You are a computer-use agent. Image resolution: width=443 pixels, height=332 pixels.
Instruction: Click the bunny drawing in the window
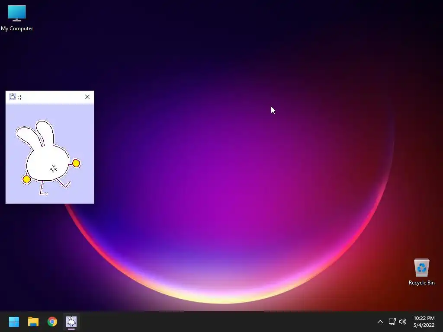pos(48,157)
